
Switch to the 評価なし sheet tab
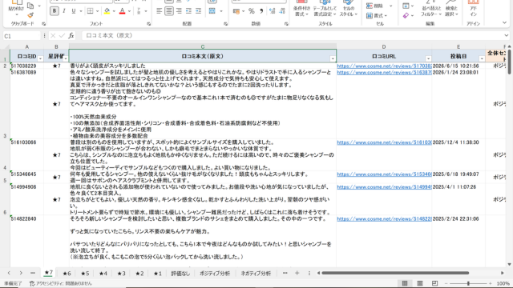(180, 274)
